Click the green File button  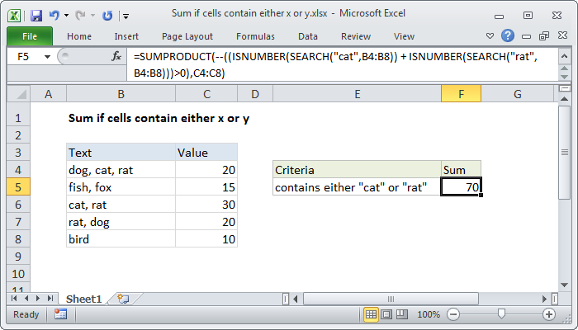[x=29, y=36]
